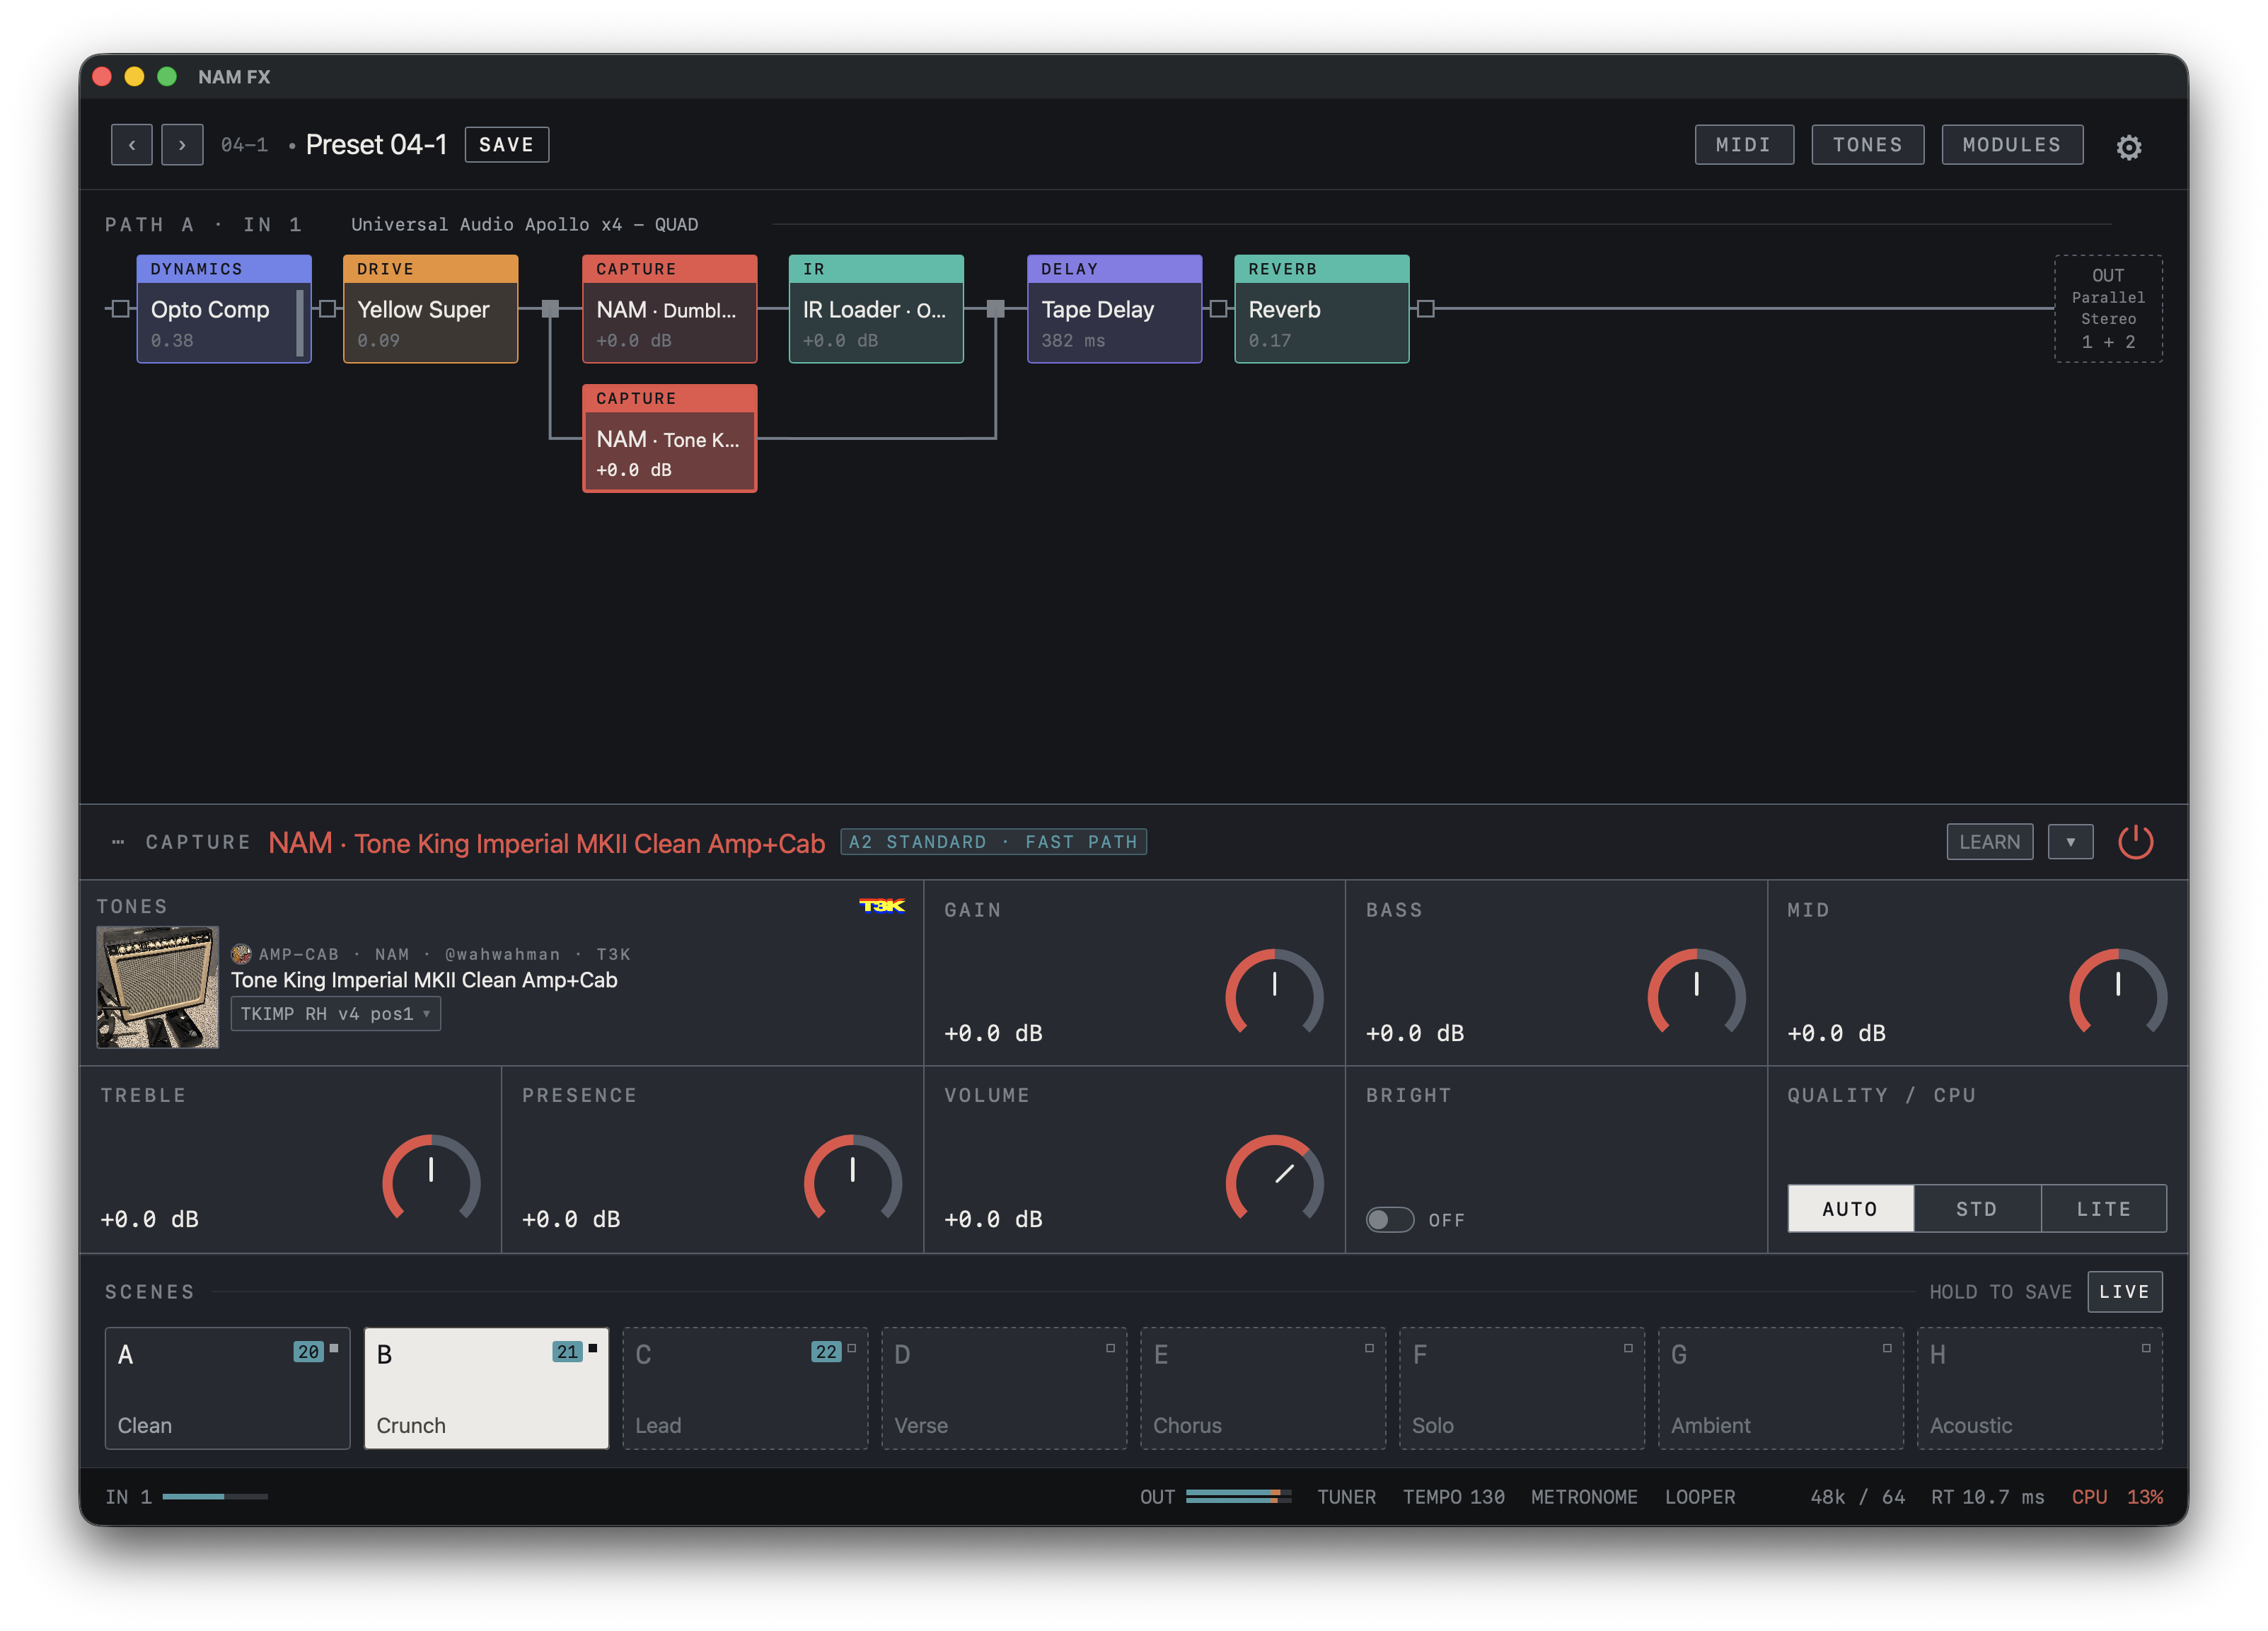
Task: Click the MIDI badge 20 on scene A
Action: pyautogui.click(x=308, y=1352)
